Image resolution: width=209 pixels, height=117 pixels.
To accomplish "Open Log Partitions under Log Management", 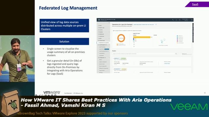I will pyautogui.click(x=102, y=53).
